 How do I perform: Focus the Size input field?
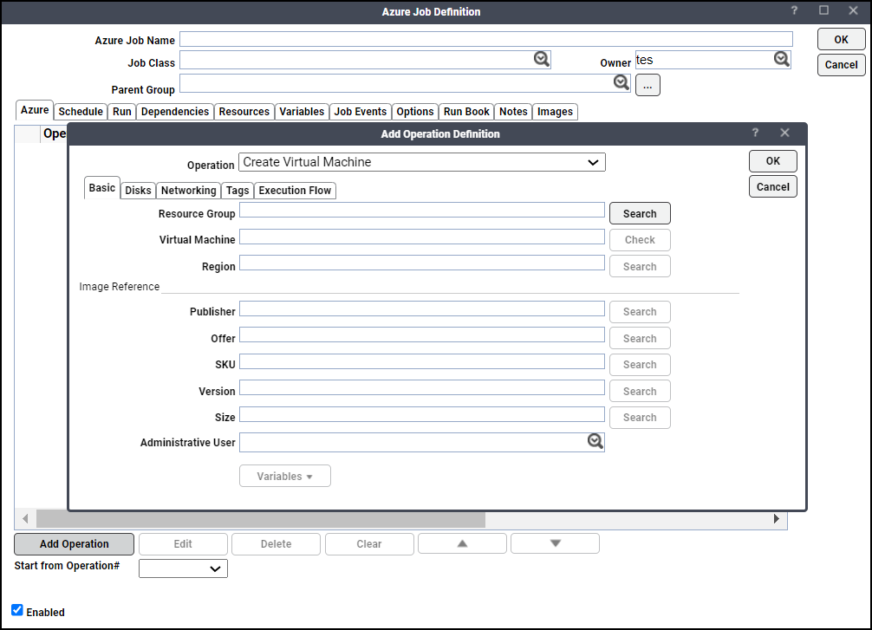(422, 414)
